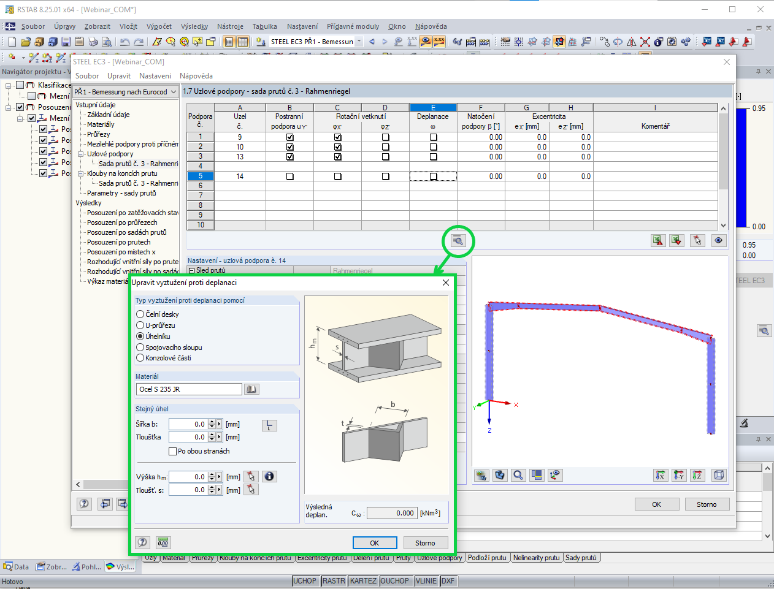Viewport: 774px width, 589px height.
Task: Click OK in stiffener dialog
Action: point(375,543)
